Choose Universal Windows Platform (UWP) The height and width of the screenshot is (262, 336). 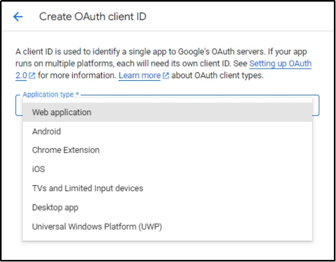click(167, 227)
